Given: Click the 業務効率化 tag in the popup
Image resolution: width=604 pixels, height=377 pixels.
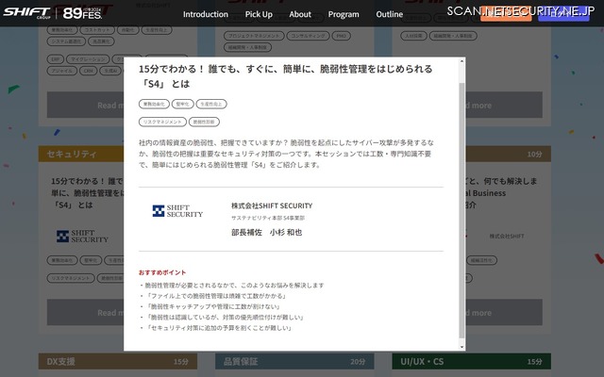Looking at the screenshot, I should [x=153, y=104].
